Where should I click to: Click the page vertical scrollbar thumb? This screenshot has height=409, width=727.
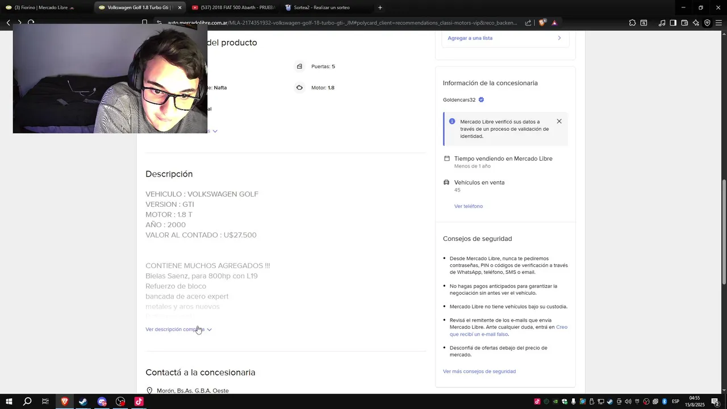point(724,232)
